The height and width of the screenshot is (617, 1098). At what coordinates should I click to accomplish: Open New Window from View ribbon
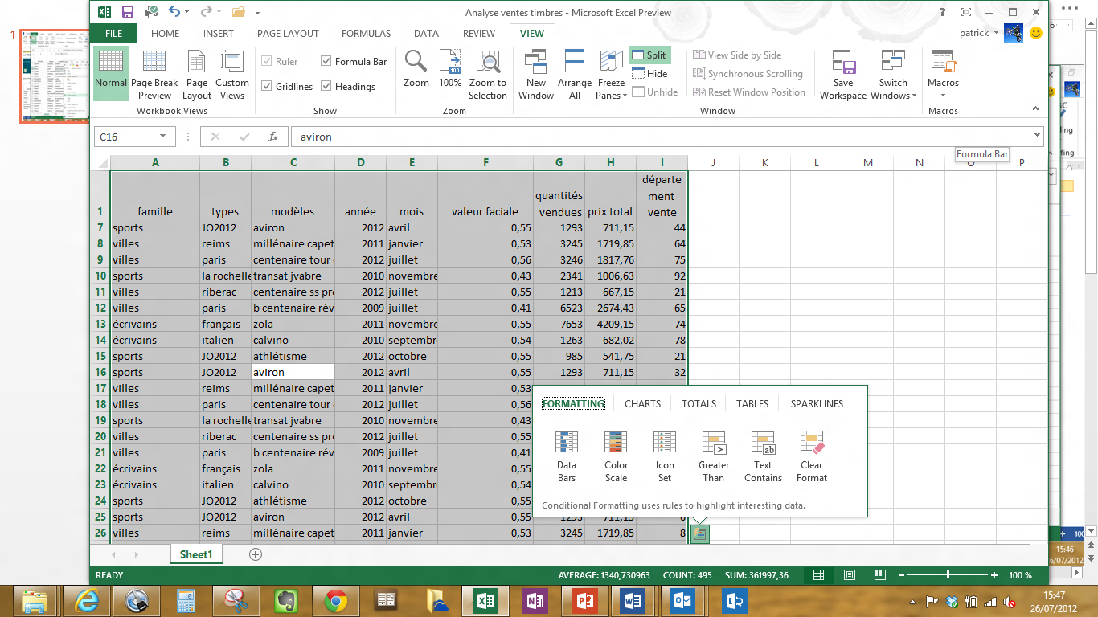pyautogui.click(x=536, y=75)
